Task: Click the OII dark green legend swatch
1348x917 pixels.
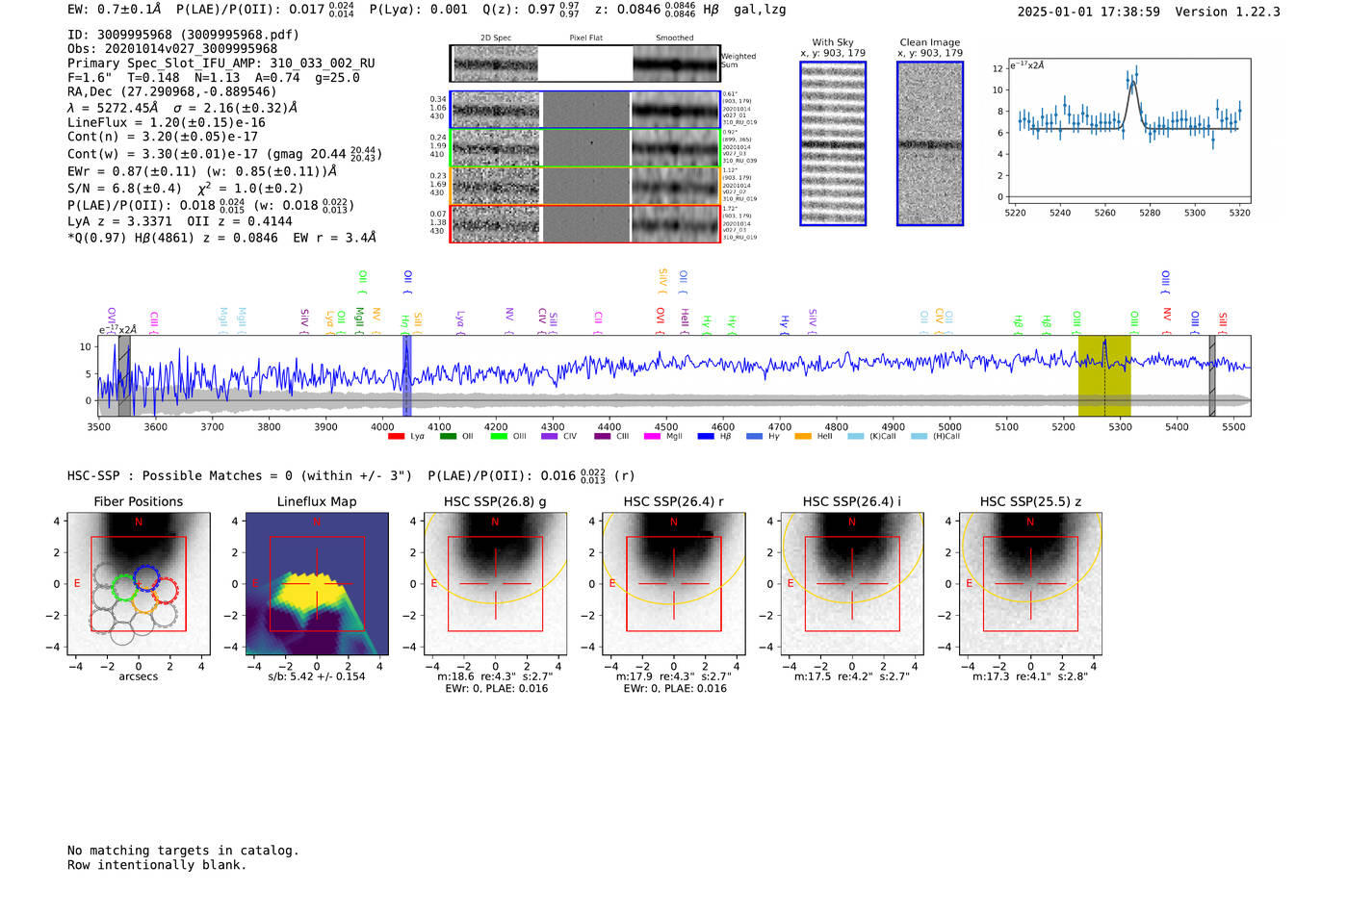Action: [448, 437]
